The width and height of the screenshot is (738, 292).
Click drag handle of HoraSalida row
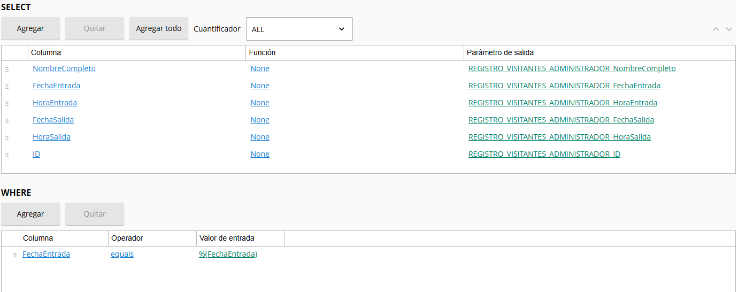point(7,138)
